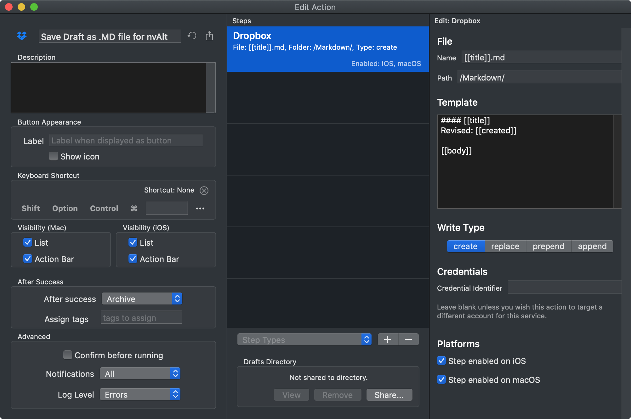This screenshot has height=419, width=631.
Task: Click the View button in Drafts Directory
Action: tap(292, 395)
